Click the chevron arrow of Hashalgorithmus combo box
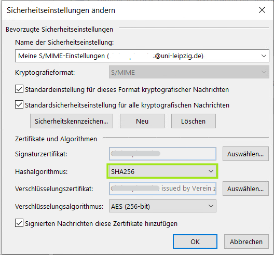The height and width of the screenshot is (255, 274). coord(211,171)
